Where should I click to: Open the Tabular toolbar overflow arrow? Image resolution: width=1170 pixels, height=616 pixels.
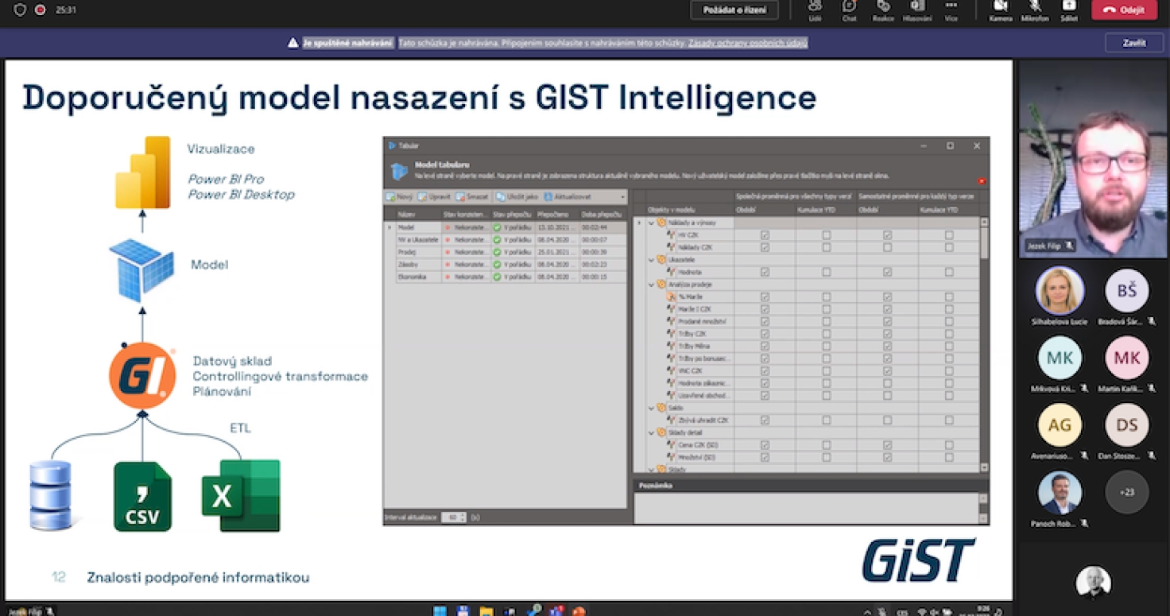[622, 196]
